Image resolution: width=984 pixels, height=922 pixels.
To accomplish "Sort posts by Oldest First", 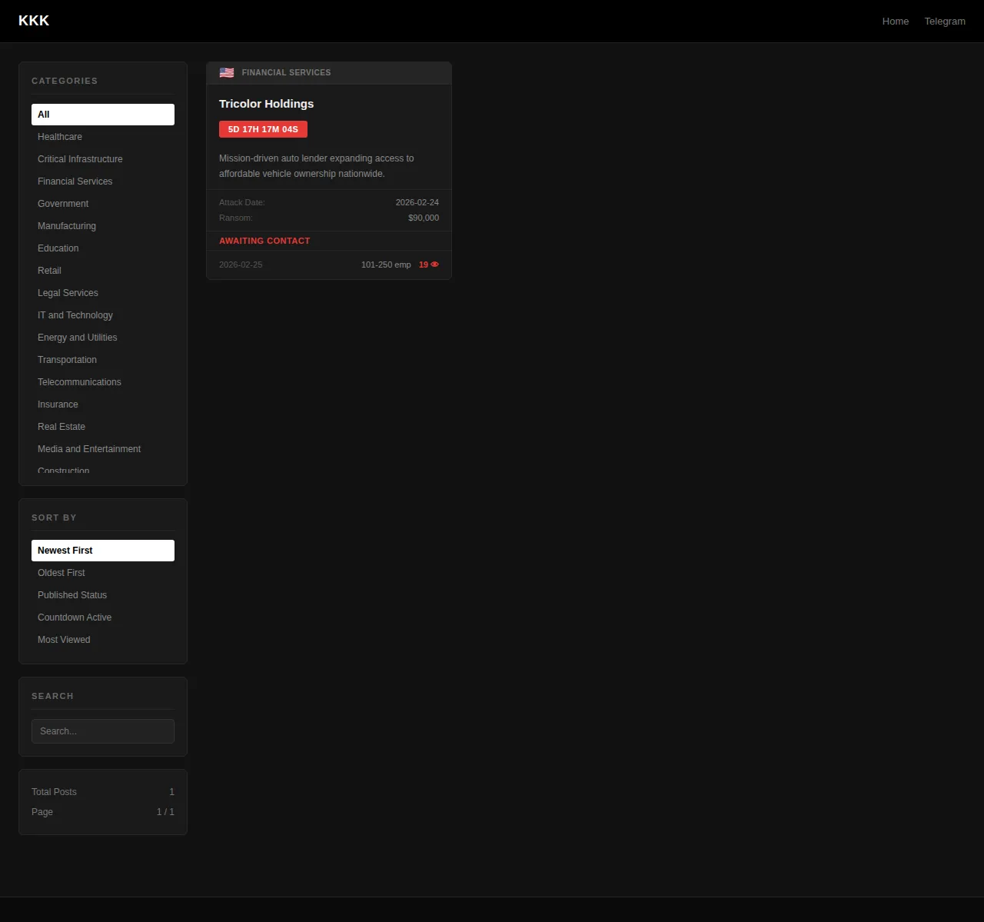I will [61, 573].
